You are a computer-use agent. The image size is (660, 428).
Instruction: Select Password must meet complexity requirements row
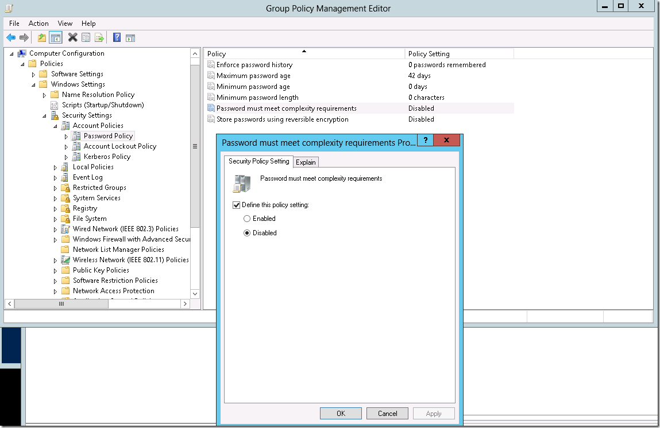click(360, 108)
